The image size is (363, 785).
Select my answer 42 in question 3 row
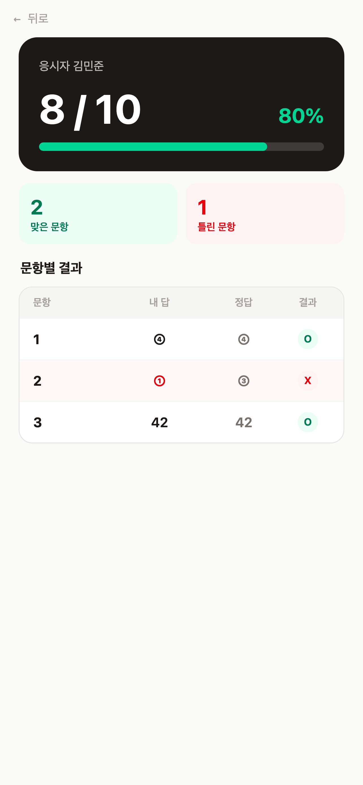point(159,422)
